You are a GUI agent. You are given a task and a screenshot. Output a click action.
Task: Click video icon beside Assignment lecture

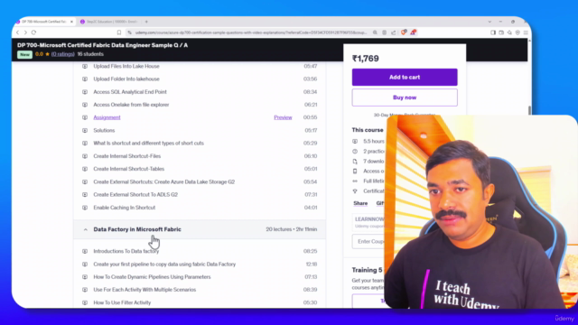85,117
